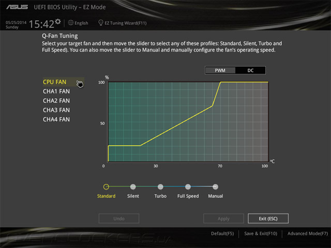
Task: Select CPU FAN in the fan list
Action: click(55, 82)
